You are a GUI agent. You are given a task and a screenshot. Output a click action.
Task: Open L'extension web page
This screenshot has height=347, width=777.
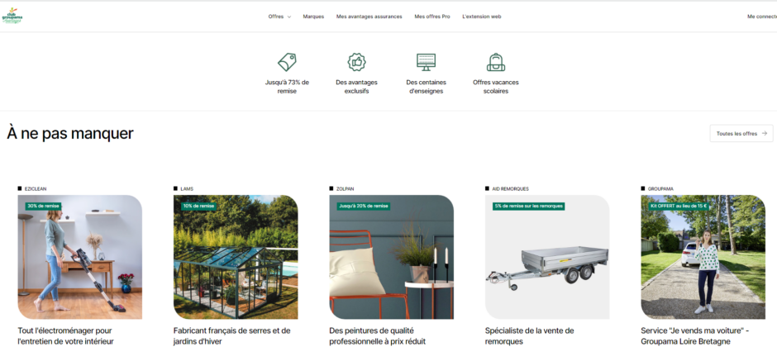482,17
